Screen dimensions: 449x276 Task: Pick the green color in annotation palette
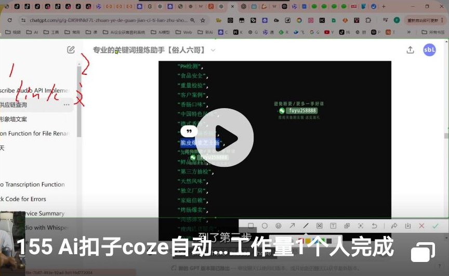pyautogui.click(x=322, y=241)
